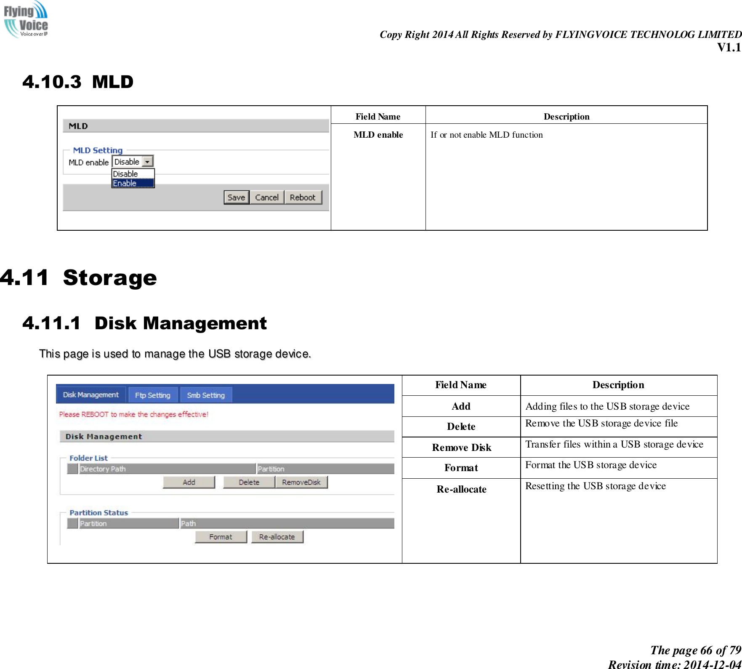Click 'Resetting the USB storage device' description
The width and height of the screenshot is (742, 669).
tap(596, 486)
